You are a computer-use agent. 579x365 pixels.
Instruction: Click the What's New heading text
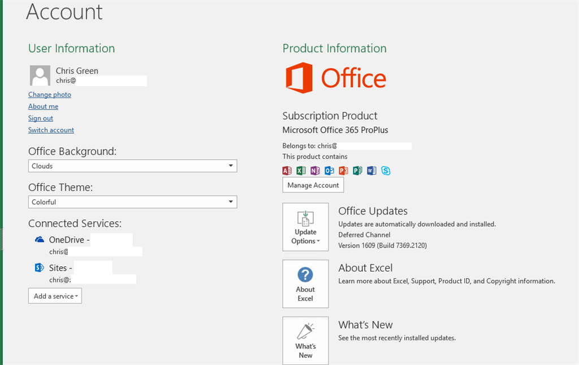[x=366, y=325]
